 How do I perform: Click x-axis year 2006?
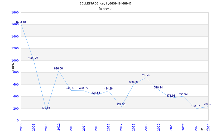pyautogui.click(x=21, y=127)
